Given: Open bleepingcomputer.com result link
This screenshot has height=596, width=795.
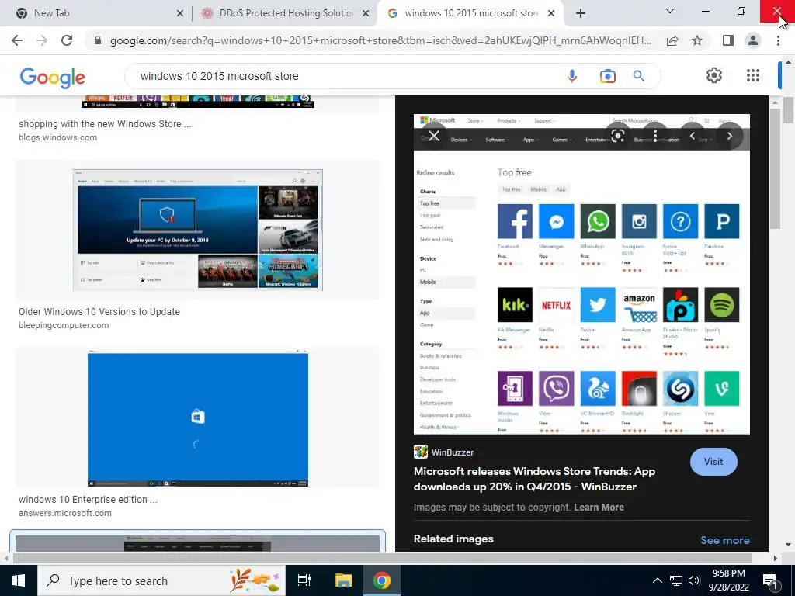Looking at the screenshot, I should [x=64, y=325].
